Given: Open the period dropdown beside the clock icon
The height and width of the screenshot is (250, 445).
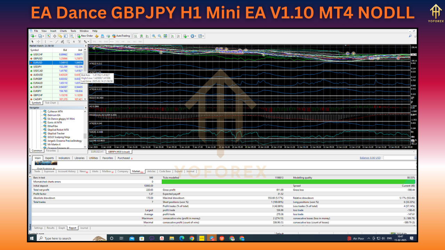Looking at the screenshot, I should tap(195, 36).
